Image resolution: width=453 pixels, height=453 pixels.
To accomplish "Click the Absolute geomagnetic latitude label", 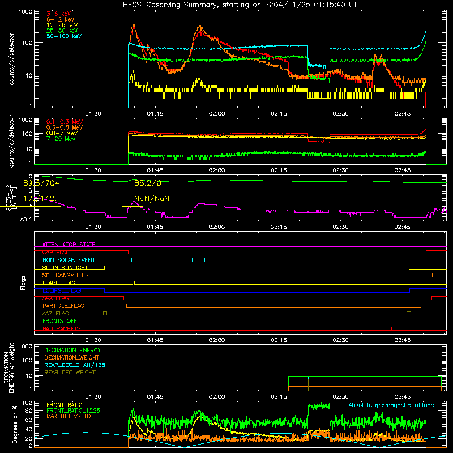I will click(391, 405).
